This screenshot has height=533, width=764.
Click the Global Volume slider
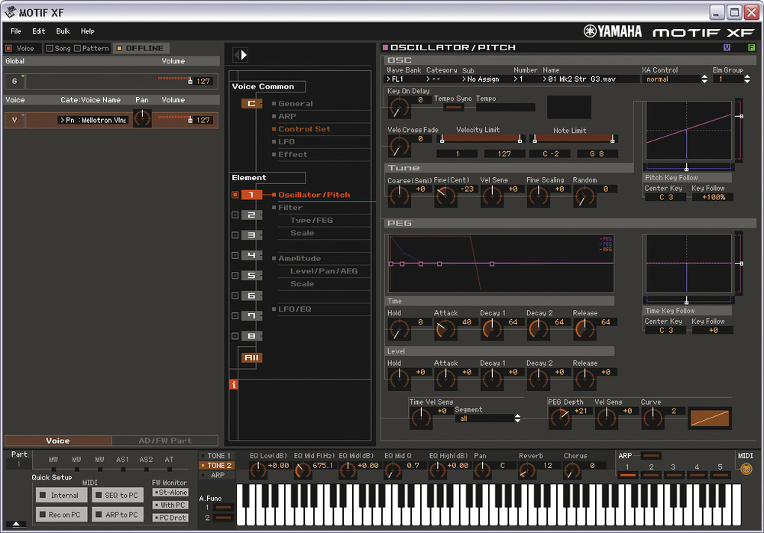click(x=175, y=80)
